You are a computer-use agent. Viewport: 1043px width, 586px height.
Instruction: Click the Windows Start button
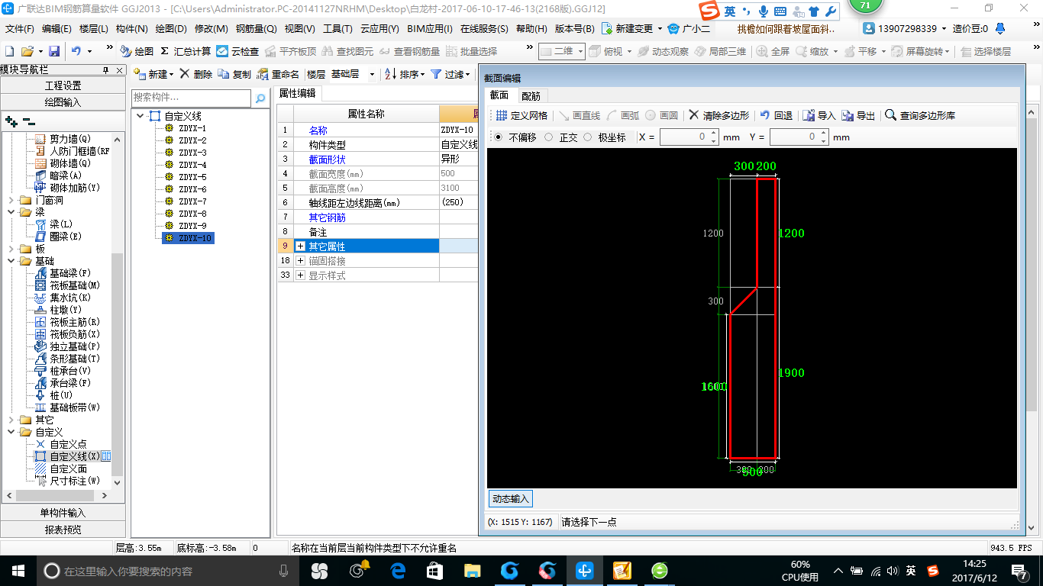17,570
